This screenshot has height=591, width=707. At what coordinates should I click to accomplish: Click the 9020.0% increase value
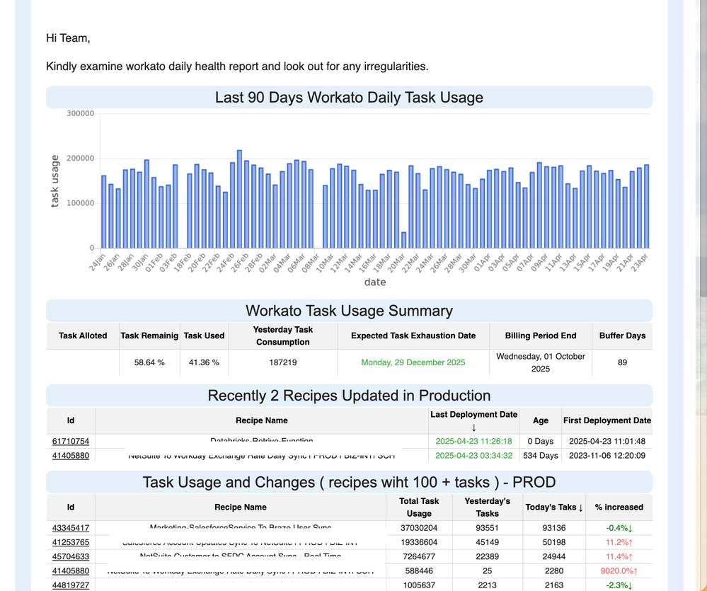point(619,571)
